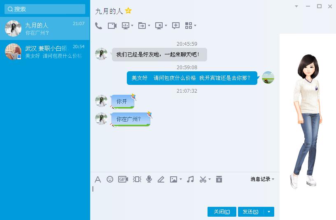Open the send options arrow beside 发送

(x=269, y=212)
